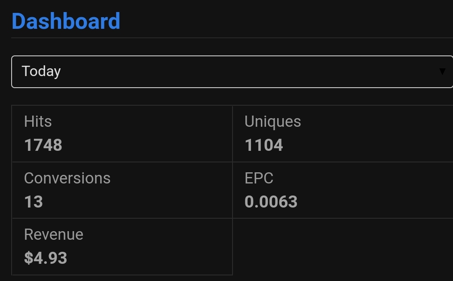Viewport: 453px width, 281px height.
Task: Click the Hits label text
Action: pos(38,121)
